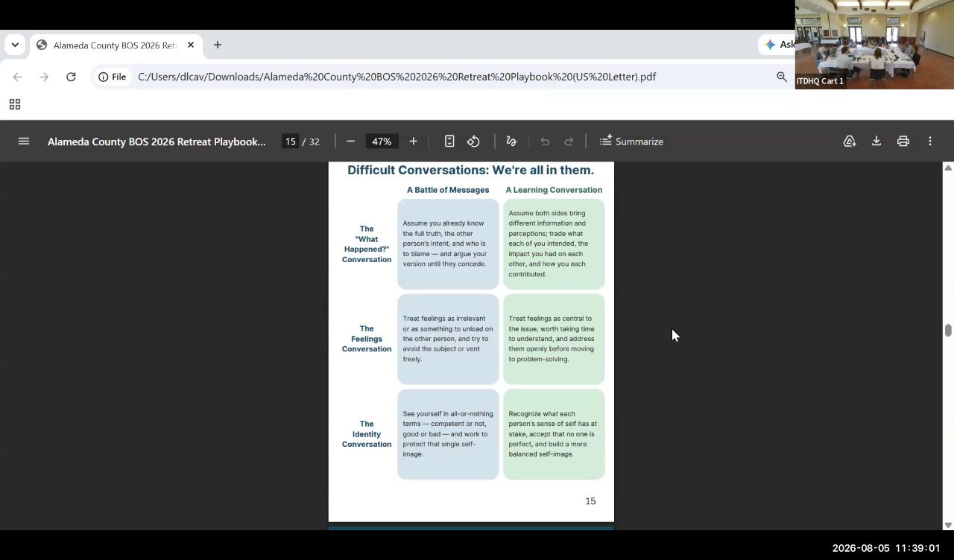Select the Alameda County BOS 2026 tab

[x=116, y=45]
